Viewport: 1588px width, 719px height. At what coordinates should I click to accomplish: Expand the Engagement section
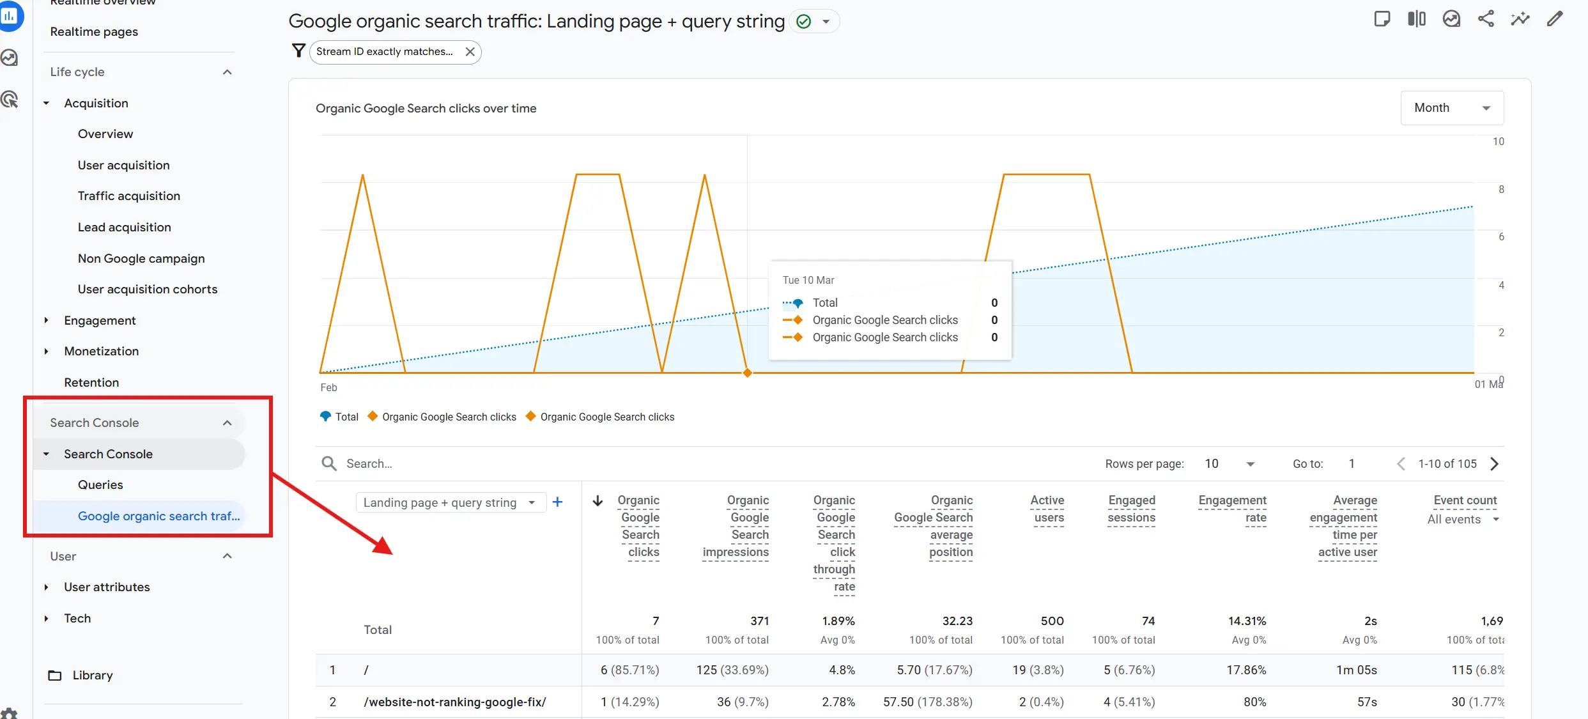[100, 320]
